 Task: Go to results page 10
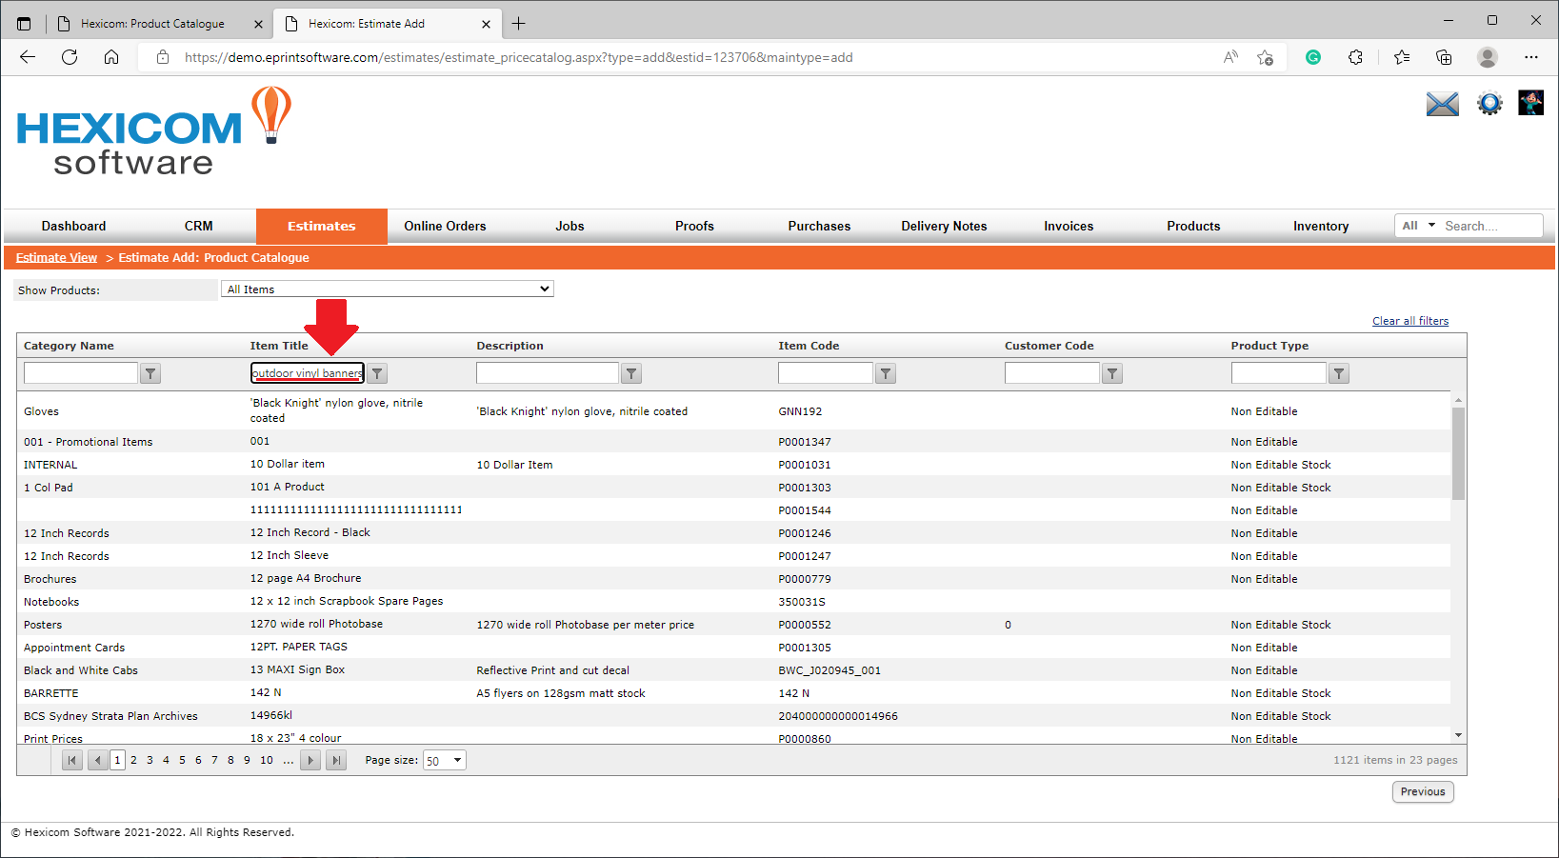point(267,760)
